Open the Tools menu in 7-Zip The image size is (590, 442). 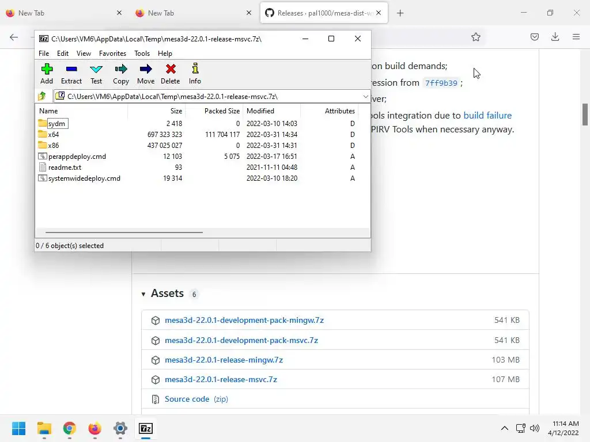(x=142, y=54)
